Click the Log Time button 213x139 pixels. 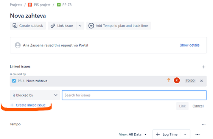[167, 134]
